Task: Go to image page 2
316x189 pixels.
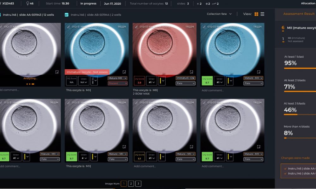Action: click(131, 184)
